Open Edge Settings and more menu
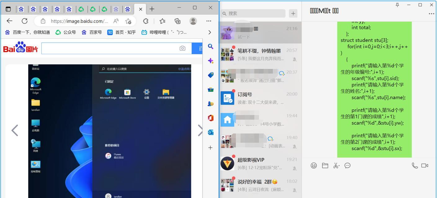The height and width of the screenshot is (198, 437). tap(209, 21)
